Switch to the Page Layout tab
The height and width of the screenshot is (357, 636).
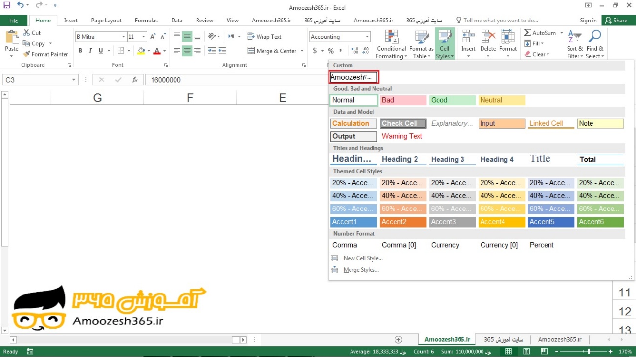click(x=106, y=21)
